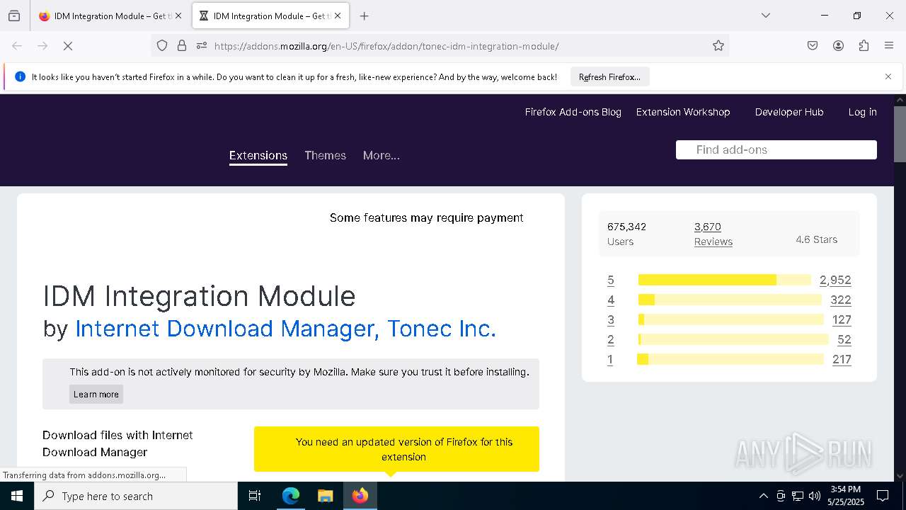The width and height of the screenshot is (906, 510).
Task: Open the Windows Start menu
Action: (17, 496)
